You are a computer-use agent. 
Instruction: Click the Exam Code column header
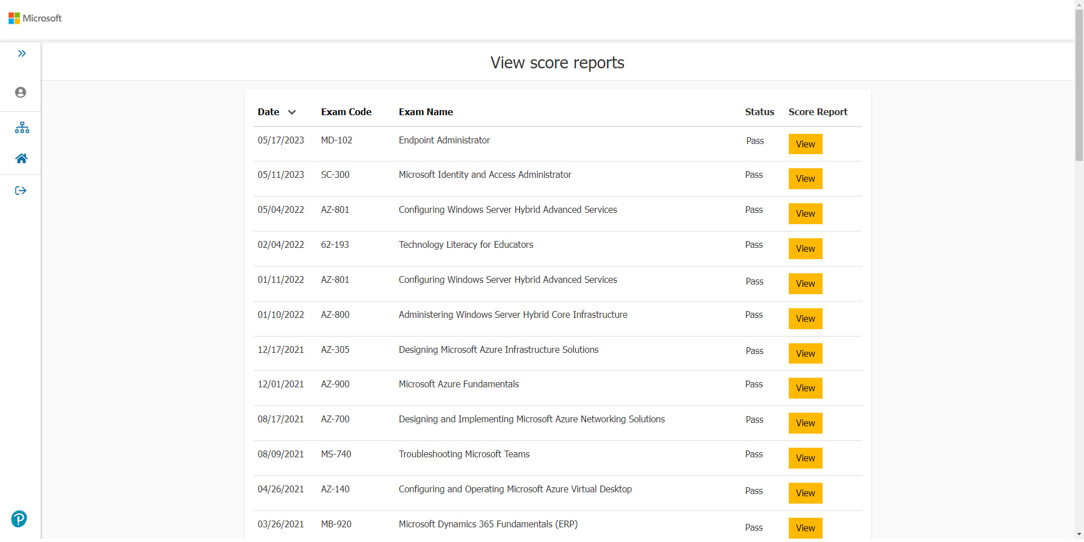pos(346,112)
